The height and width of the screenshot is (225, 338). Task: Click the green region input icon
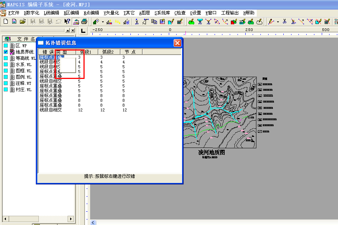point(191,22)
